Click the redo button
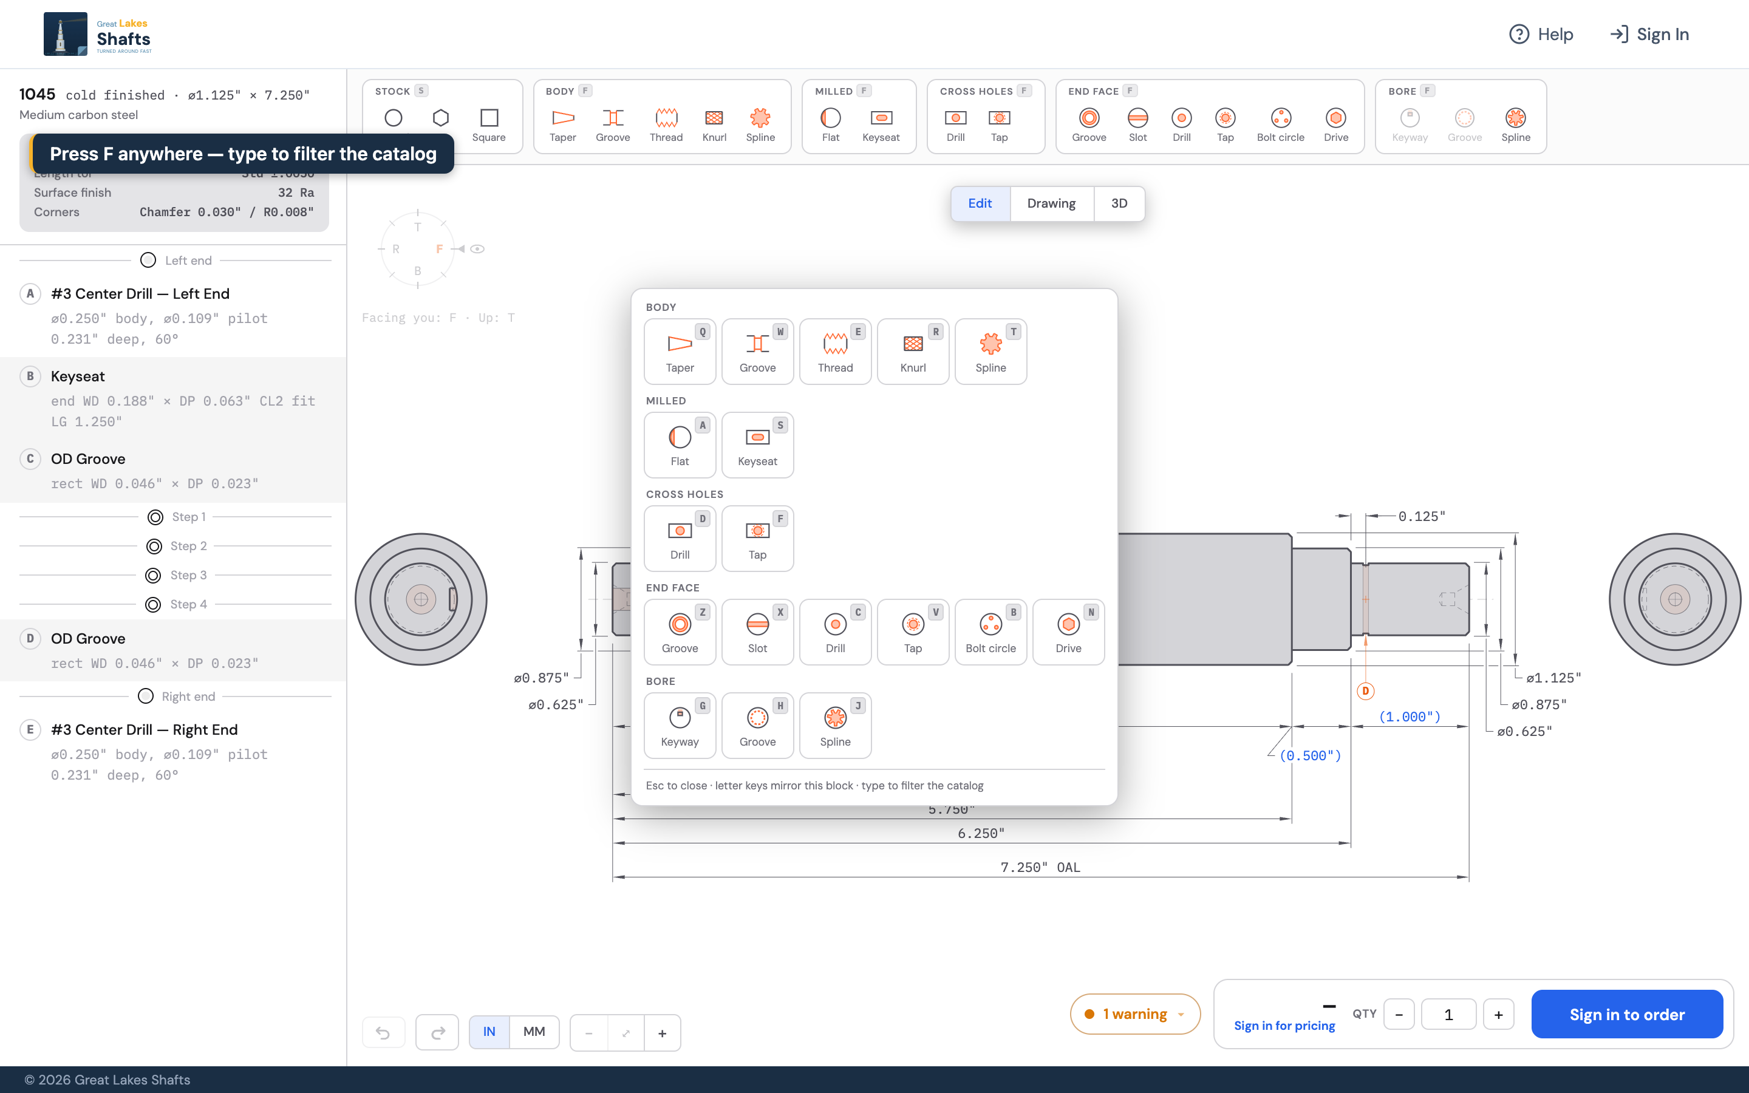 point(437,1032)
